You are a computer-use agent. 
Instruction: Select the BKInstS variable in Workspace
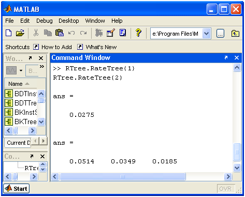tap(21, 112)
